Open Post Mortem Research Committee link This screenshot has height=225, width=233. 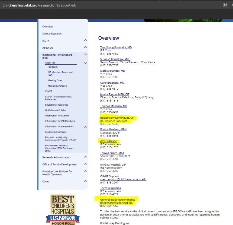[x=59, y=148]
